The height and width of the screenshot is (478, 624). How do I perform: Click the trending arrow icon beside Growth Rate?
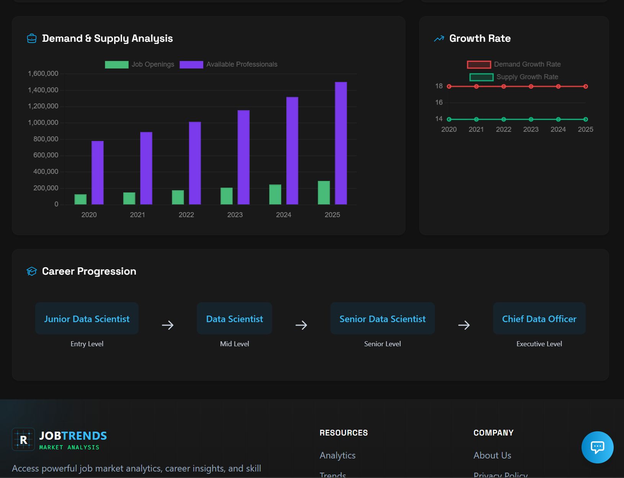pyautogui.click(x=439, y=39)
